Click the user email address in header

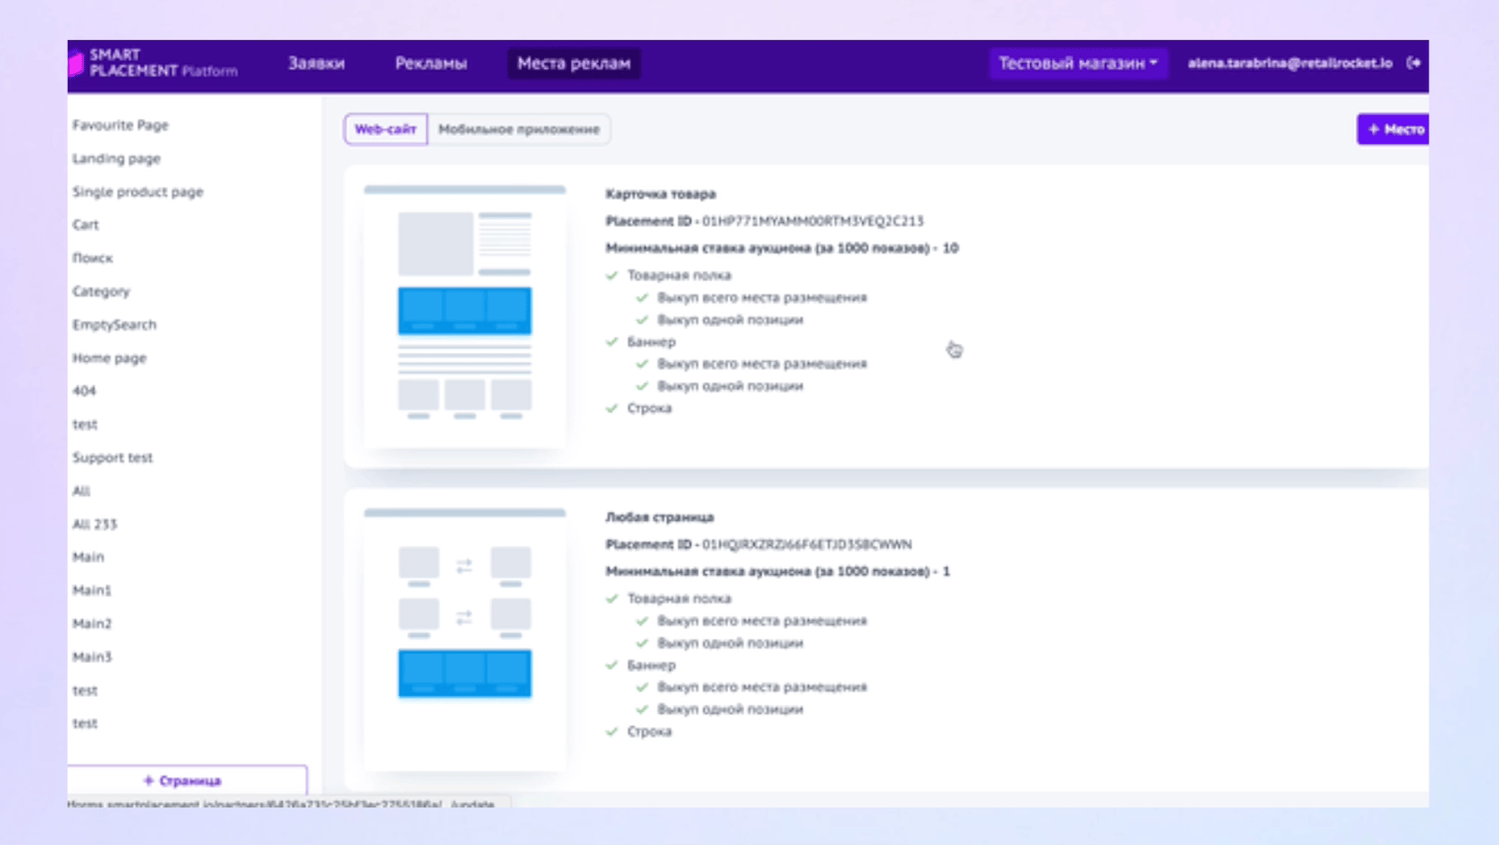point(1289,63)
